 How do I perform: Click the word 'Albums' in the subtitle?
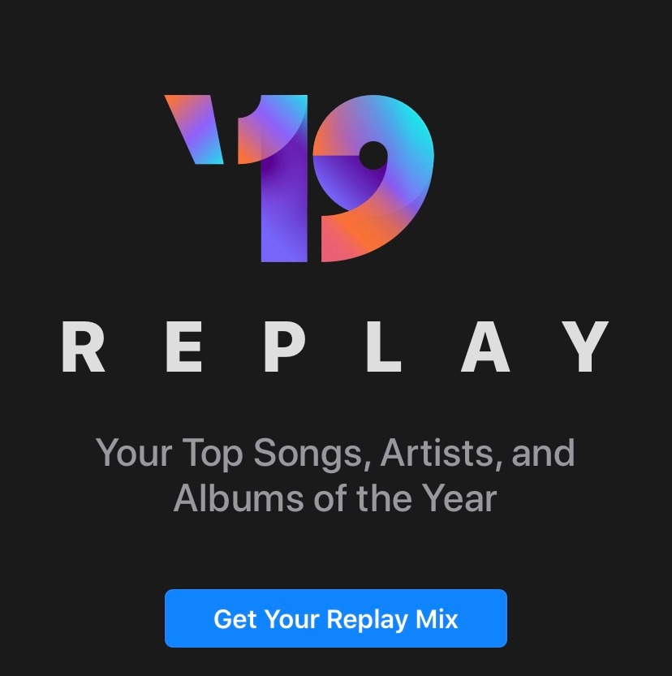[x=239, y=498]
